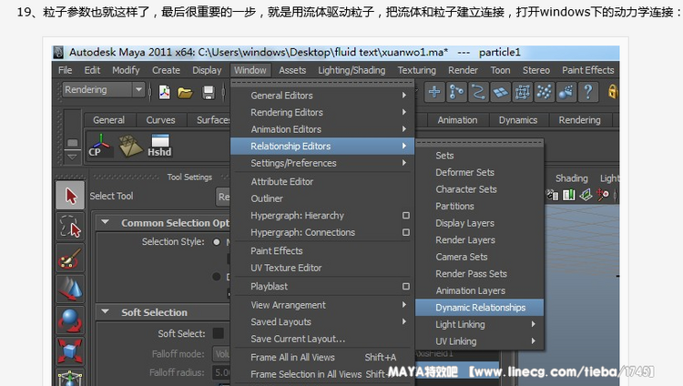Click the Open Scene folder icon

point(185,92)
